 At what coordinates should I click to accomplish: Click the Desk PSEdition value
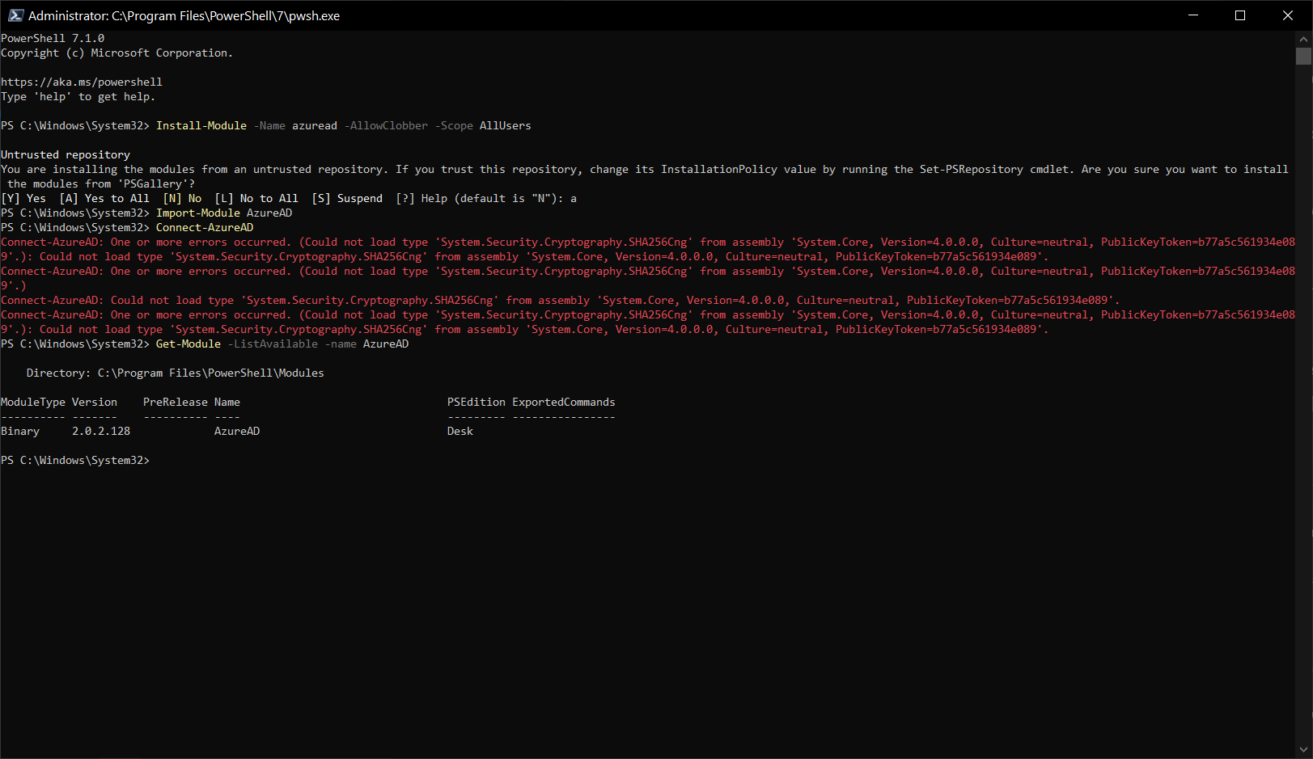pyautogui.click(x=460, y=431)
